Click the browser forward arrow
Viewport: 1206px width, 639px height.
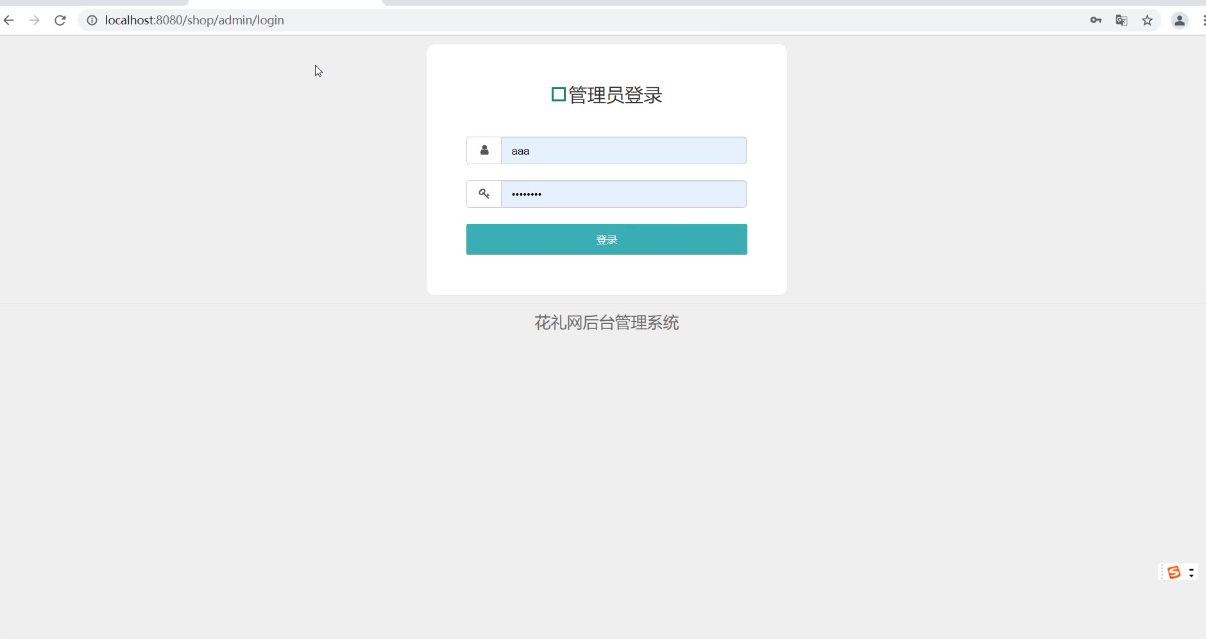(35, 21)
